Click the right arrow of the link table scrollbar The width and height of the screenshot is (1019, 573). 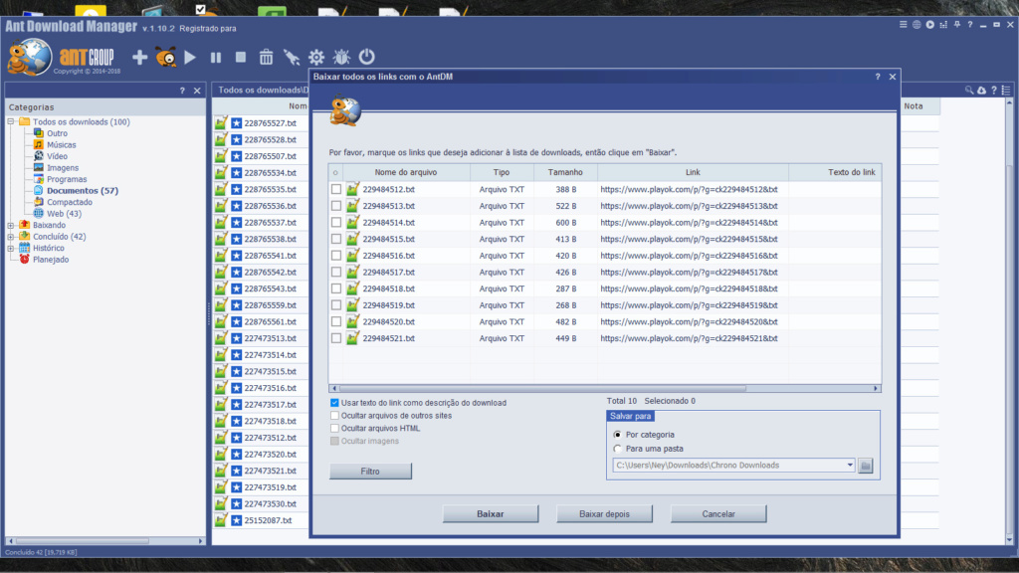click(876, 389)
